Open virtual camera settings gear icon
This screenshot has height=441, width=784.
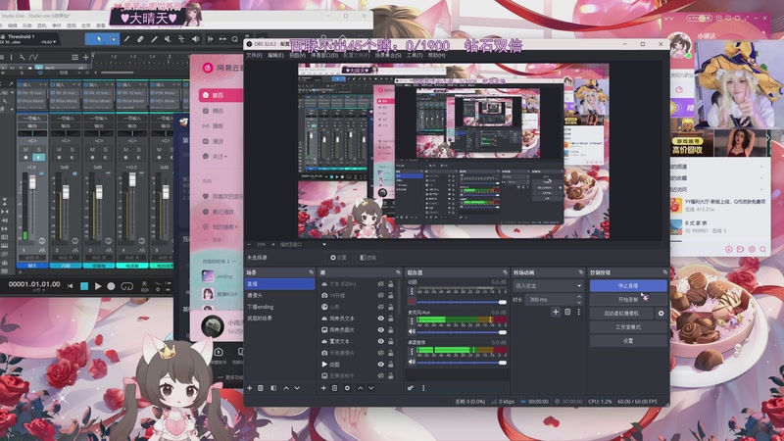tap(661, 314)
